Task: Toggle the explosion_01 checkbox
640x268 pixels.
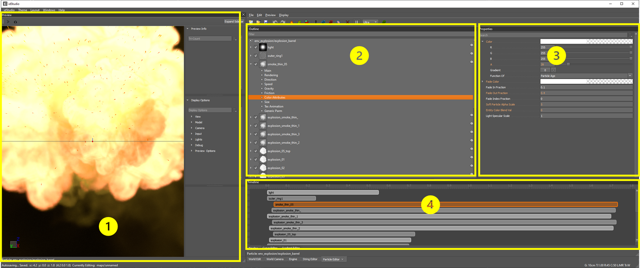Action: [256, 159]
